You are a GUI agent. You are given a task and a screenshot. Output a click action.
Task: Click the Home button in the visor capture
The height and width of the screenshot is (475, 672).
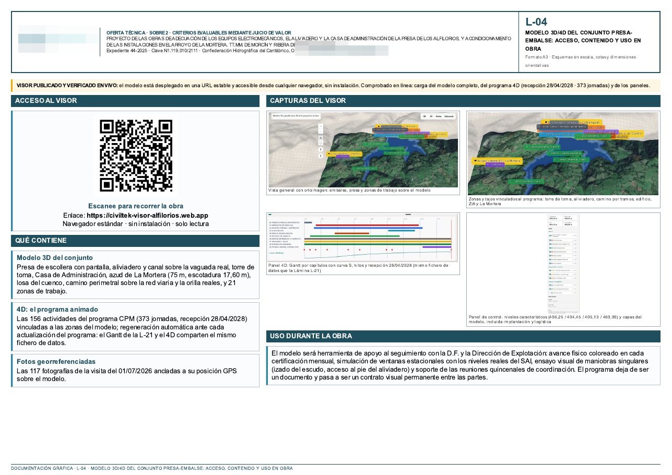[439, 116]
